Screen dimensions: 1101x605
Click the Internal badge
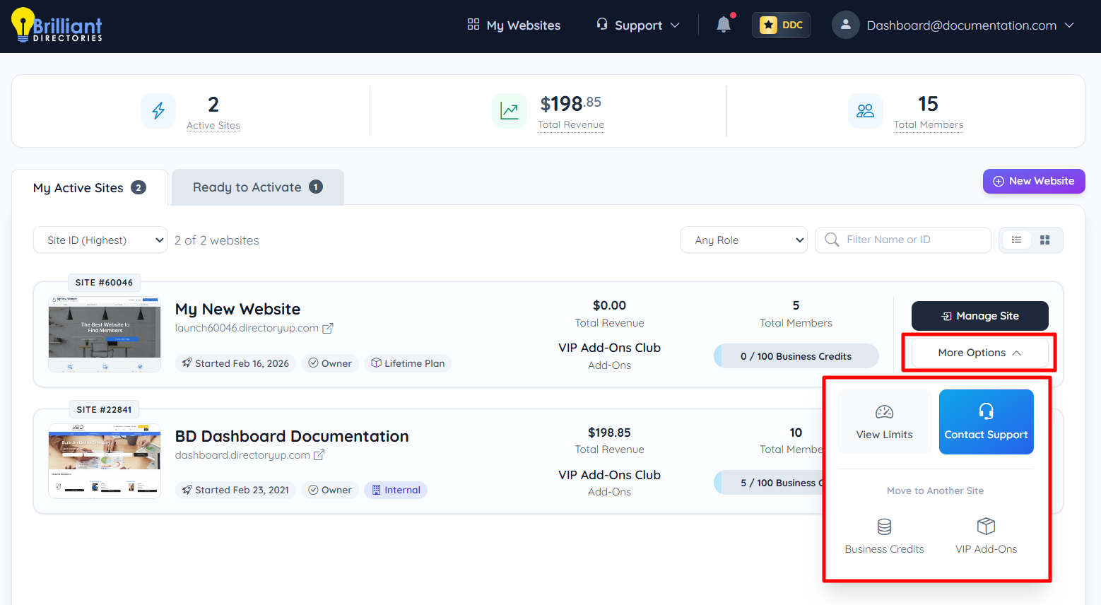point(396,490)
